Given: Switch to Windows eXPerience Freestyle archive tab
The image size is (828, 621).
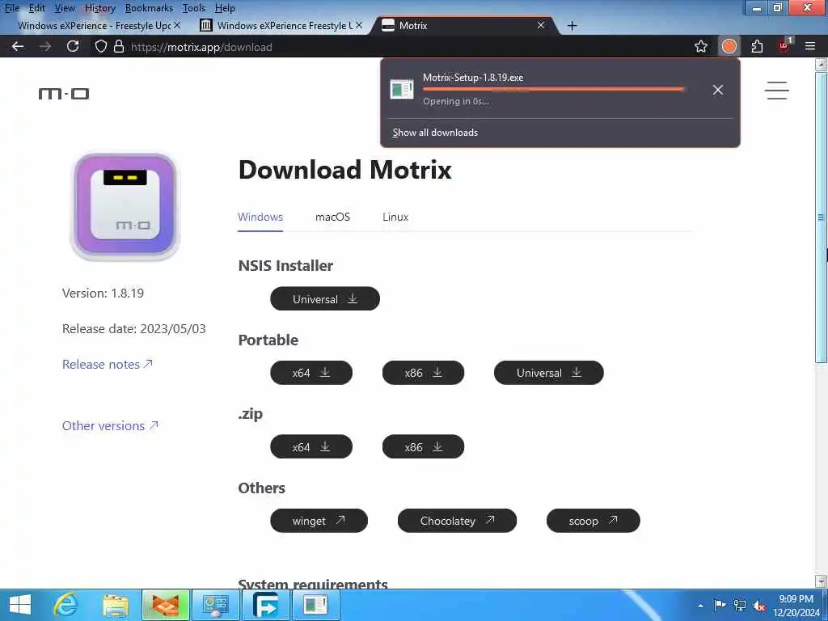Looking at the screenshot, I should (281, 25).
